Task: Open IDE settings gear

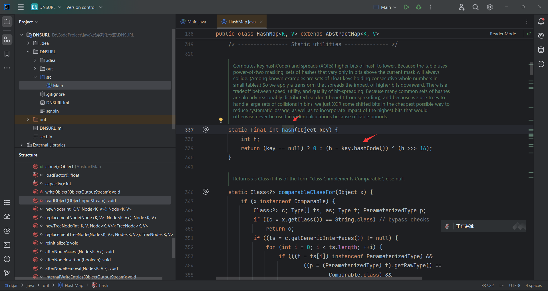Action: [x=490, y=7]
